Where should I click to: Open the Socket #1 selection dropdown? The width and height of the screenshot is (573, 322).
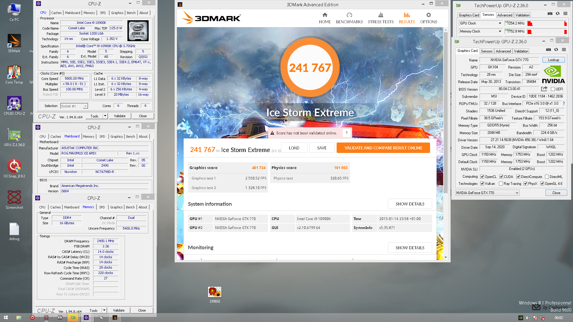pos(74,106)
